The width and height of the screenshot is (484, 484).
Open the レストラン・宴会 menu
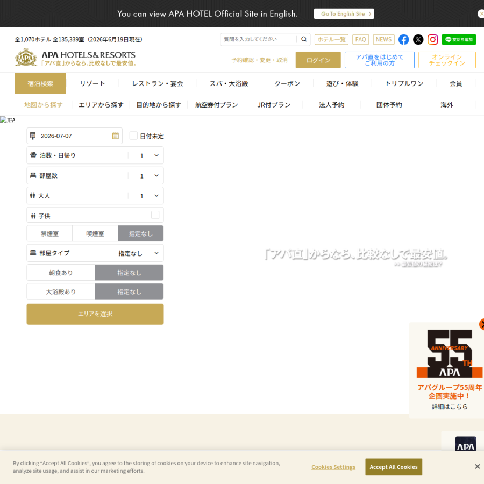pos(158,83)
